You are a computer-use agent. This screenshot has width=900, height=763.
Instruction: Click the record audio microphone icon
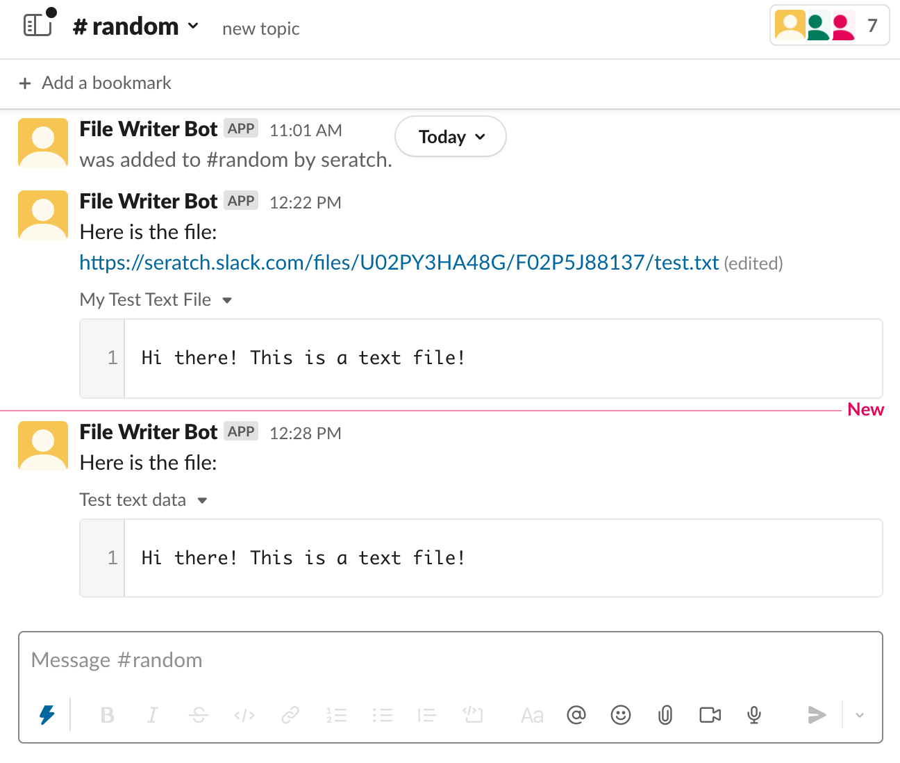[753, 714]
